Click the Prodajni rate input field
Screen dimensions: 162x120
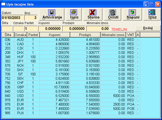74,29
